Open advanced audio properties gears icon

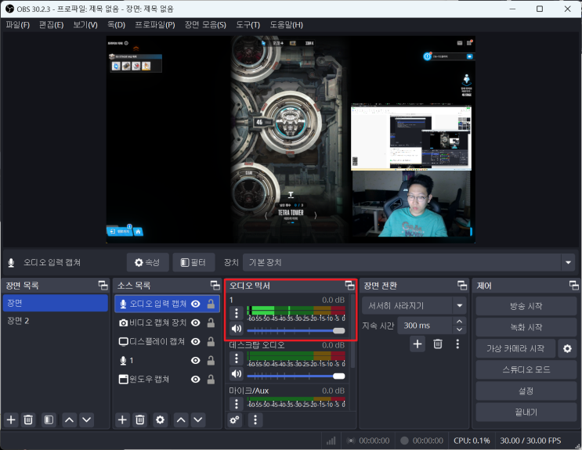click(234, 420)
